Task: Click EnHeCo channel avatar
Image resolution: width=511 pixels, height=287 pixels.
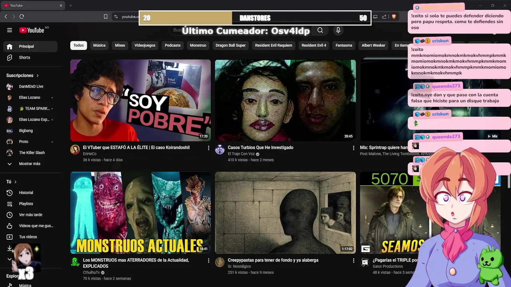Action: [x=75, y=149]
